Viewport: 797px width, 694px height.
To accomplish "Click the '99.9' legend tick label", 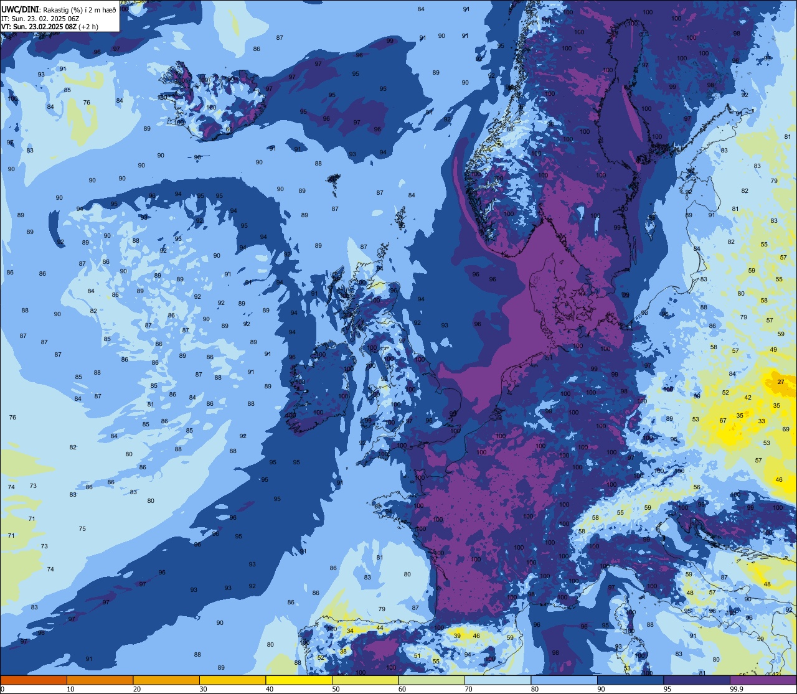I will (x=737, y=689).
